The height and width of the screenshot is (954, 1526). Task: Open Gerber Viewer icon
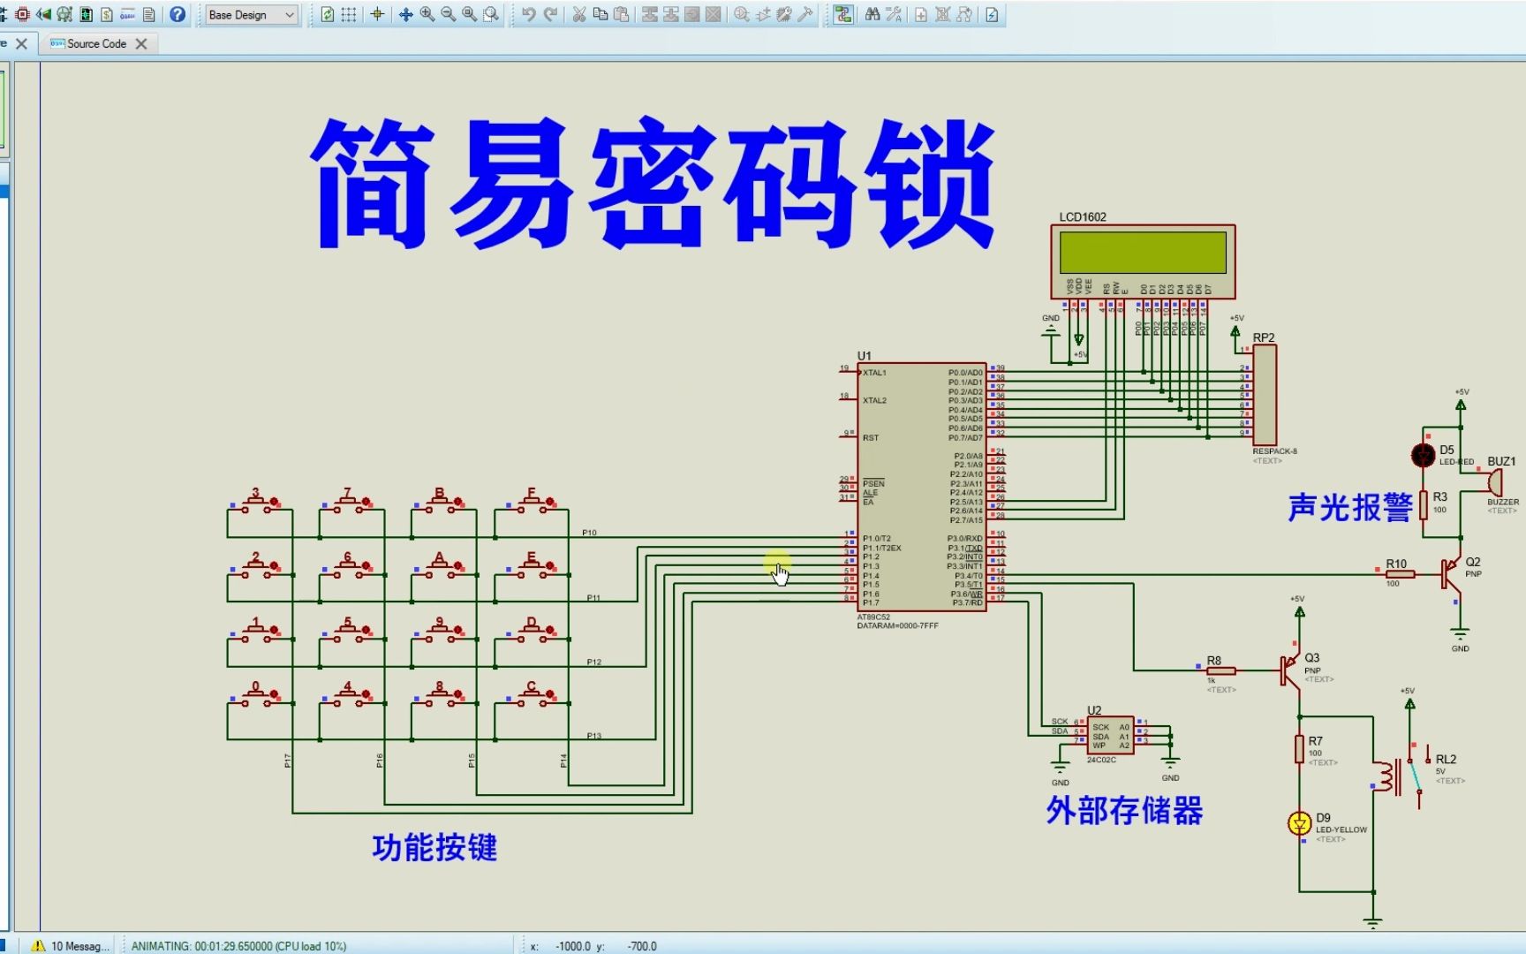pos(64,14)
